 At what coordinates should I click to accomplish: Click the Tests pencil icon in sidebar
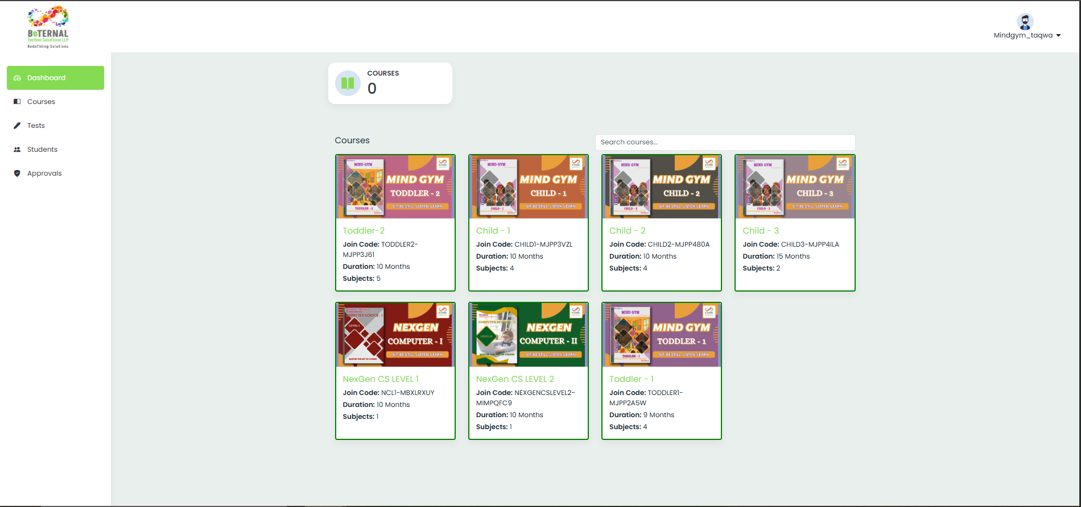(17, 126)
